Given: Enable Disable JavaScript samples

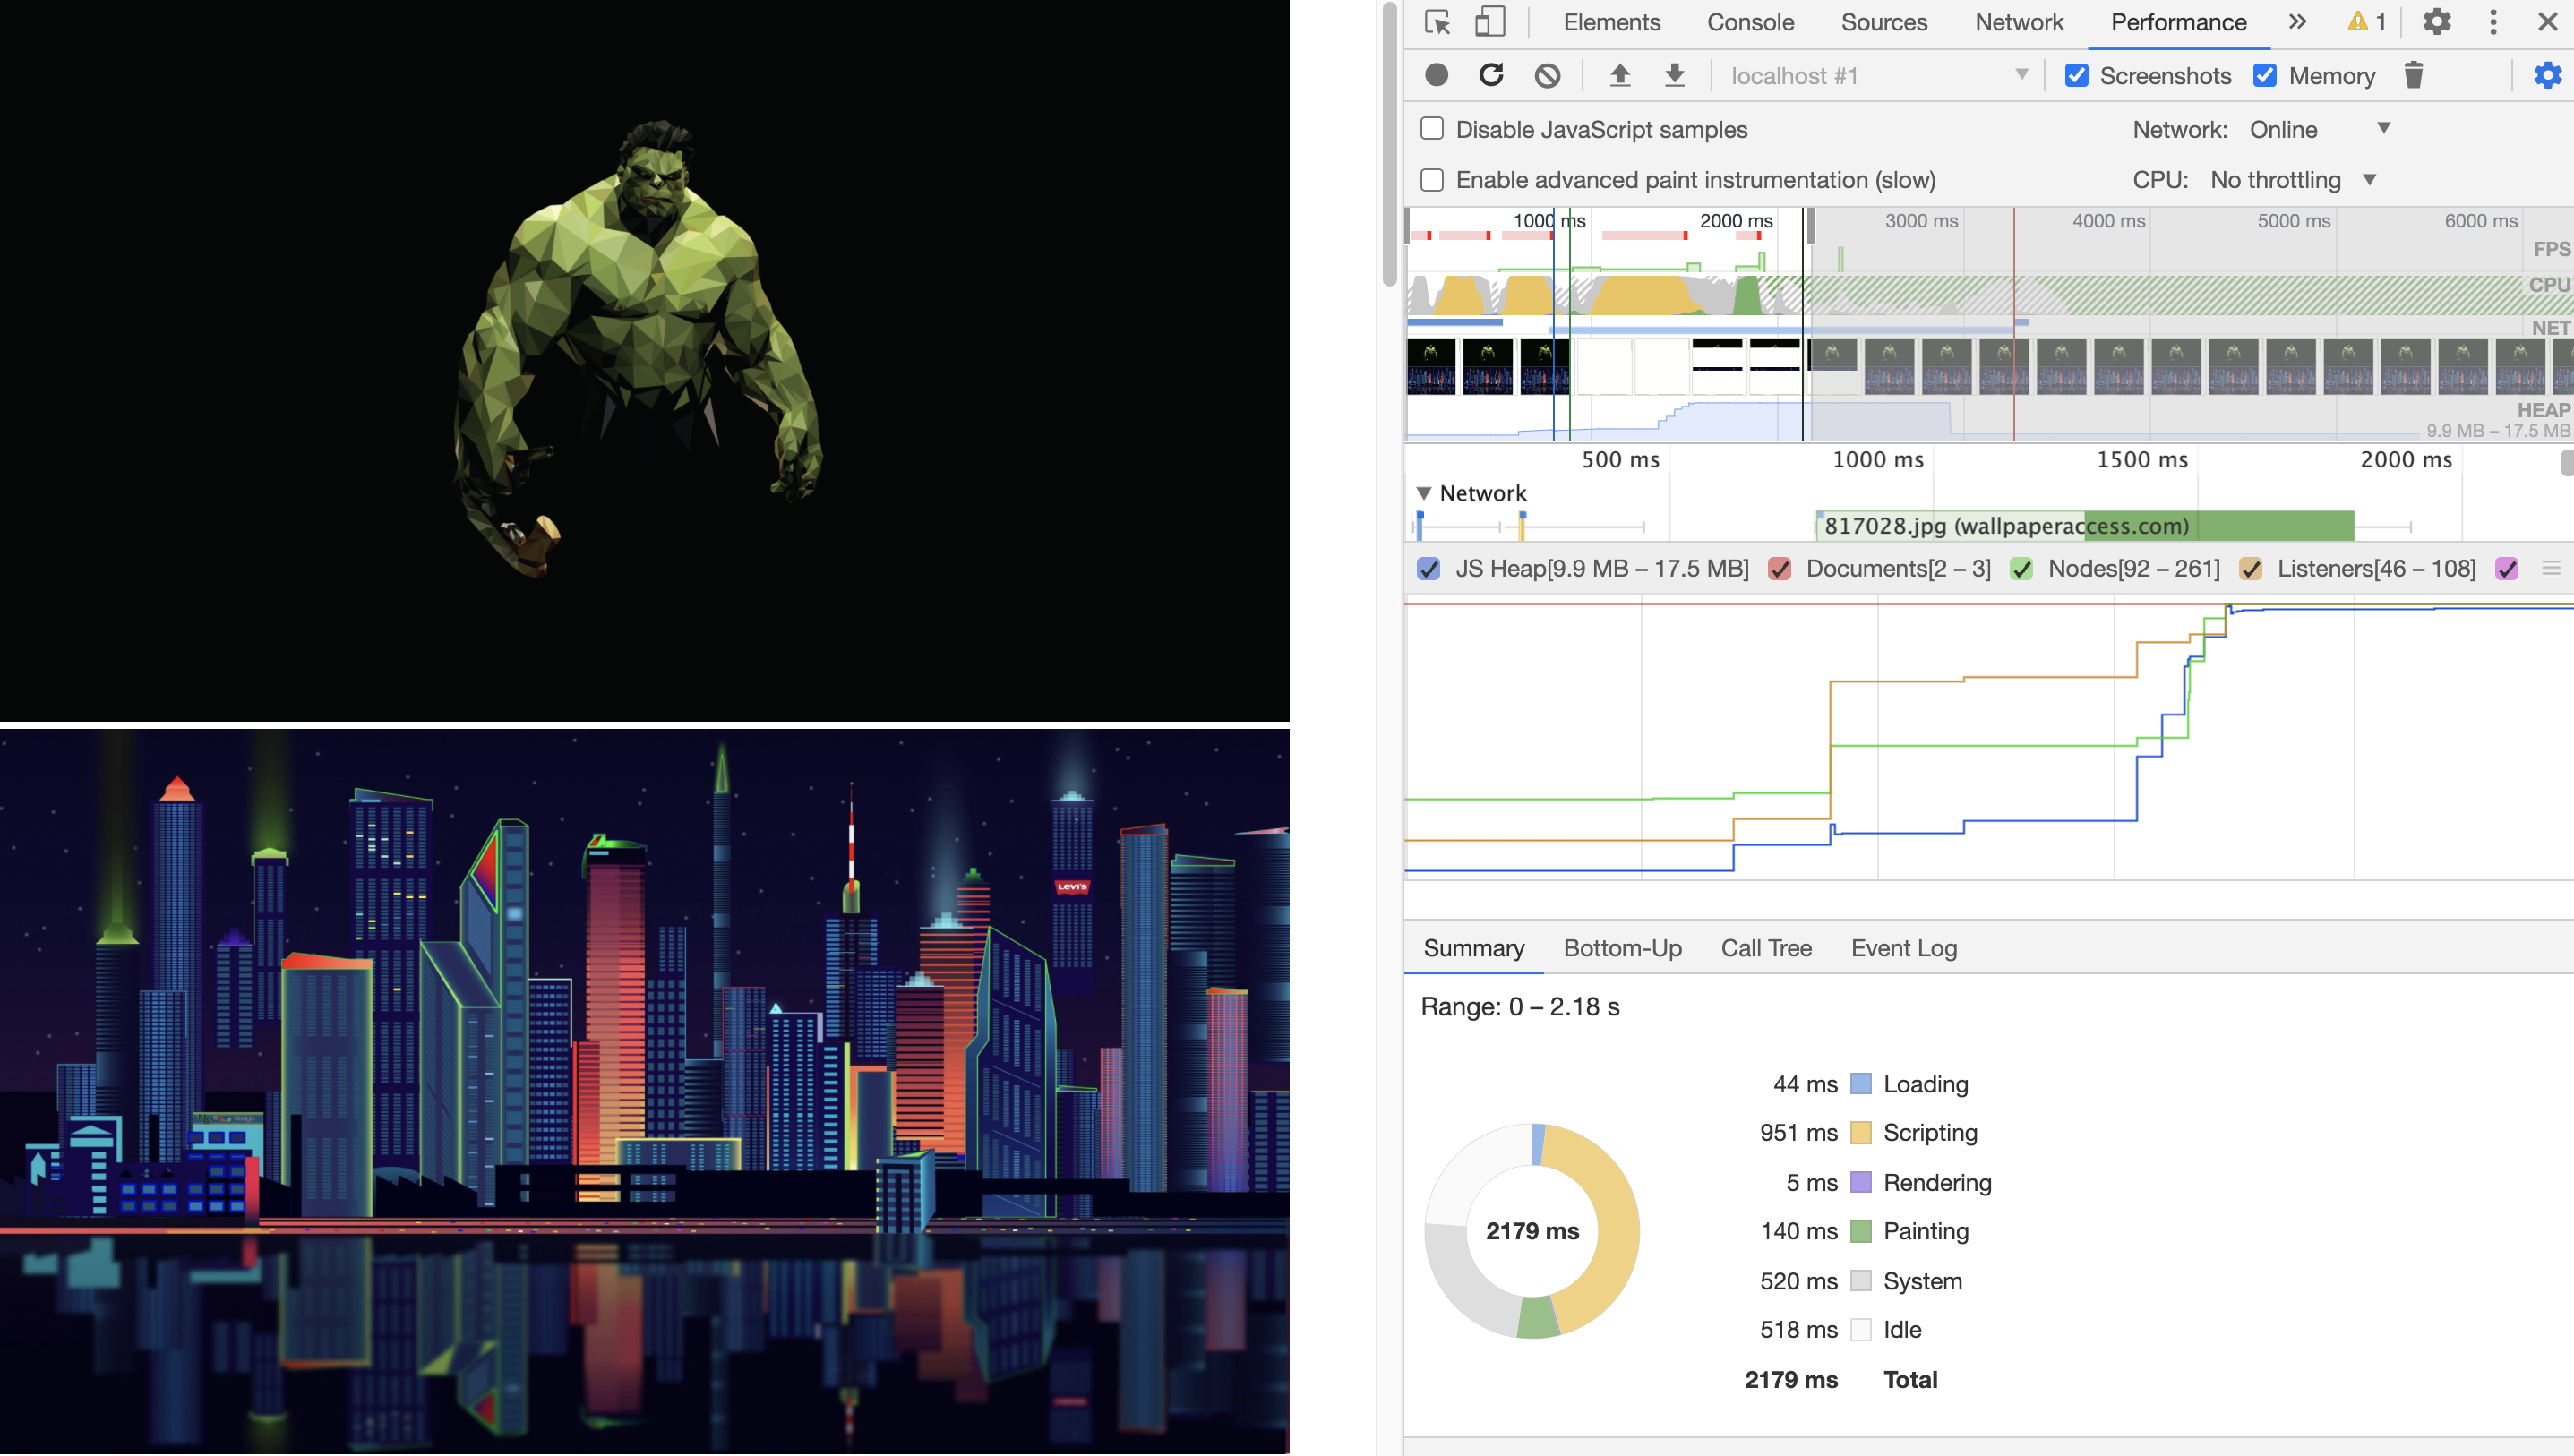Looking at the screenshot, I should coord(1432,129).
